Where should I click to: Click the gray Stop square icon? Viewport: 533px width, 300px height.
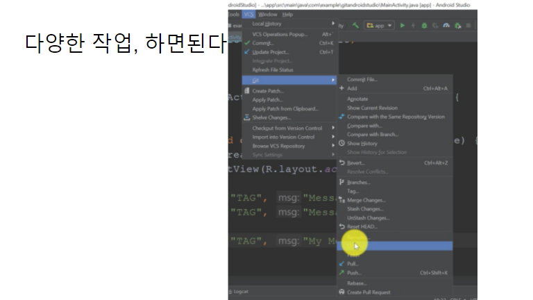[468, 26]
